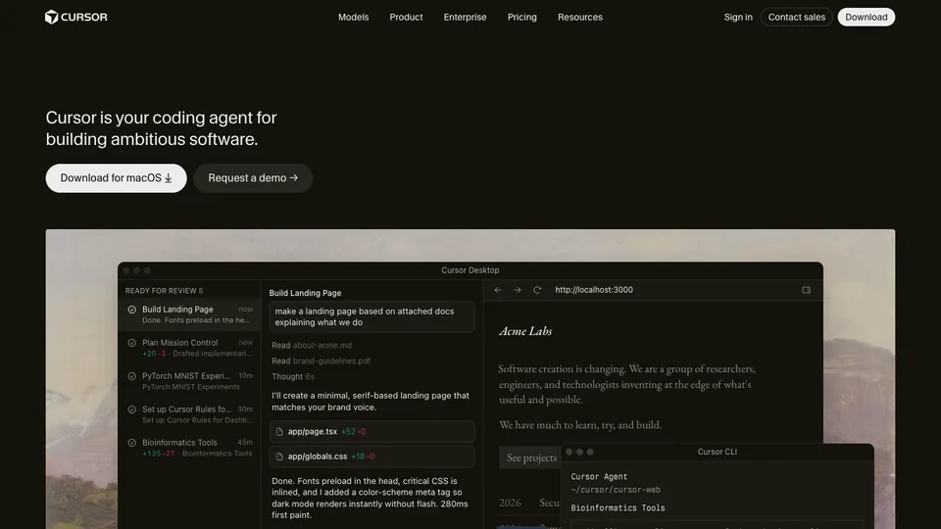Open the Resources menu
Image resolution: width=941 pixels, height=529 pixels.
[x=580, y=18]
